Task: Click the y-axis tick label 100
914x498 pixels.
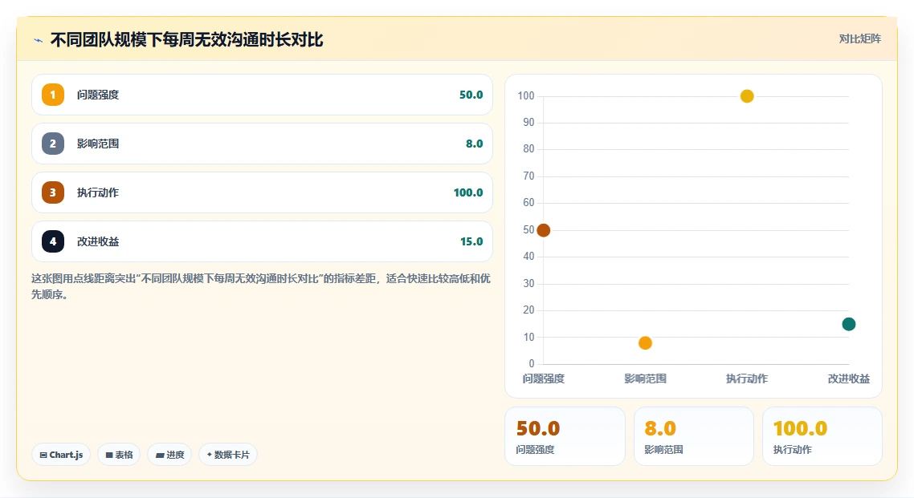Action: pyautogui.click(x=526, y=96)
